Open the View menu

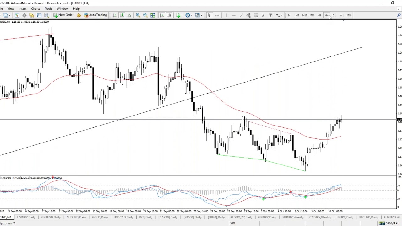click(11, 8)
